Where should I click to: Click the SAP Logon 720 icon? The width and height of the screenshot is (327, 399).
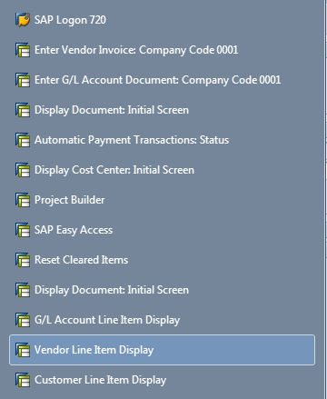tap(23, 20)
